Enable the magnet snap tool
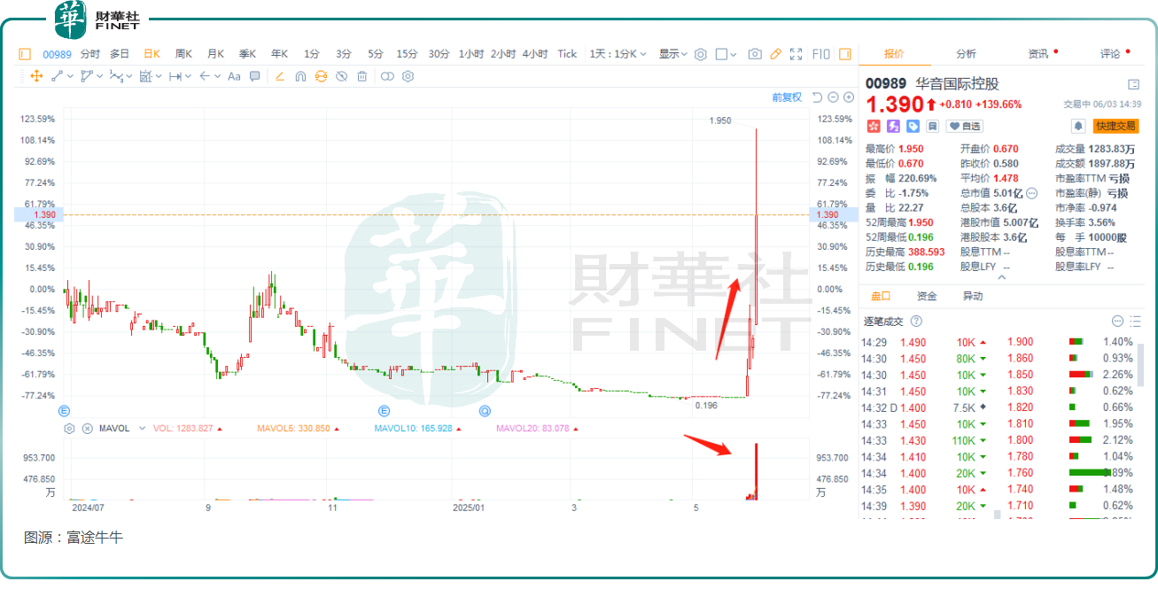 tap(300, 76)
